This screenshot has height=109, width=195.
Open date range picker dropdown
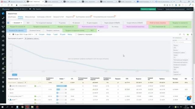click(x=23, y=34)
